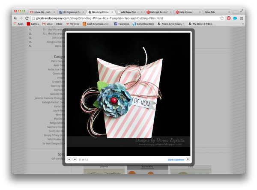Open Along Journal bestseller link
Screen dimensions: 257x190
tap(56, 42)
